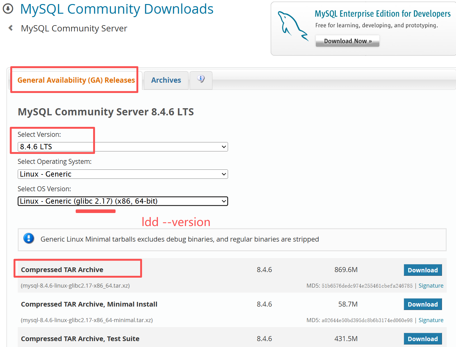
Task: Click version 8.4.6 in the Test Suite row
Action: click(264, 339)
